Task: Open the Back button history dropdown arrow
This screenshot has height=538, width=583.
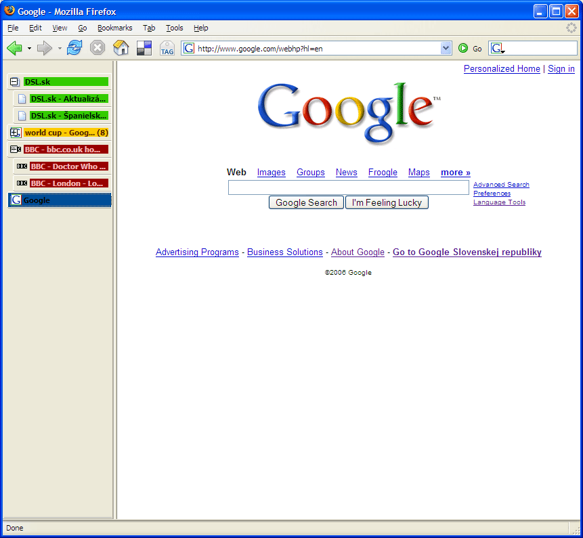Action: click(29, 48)
